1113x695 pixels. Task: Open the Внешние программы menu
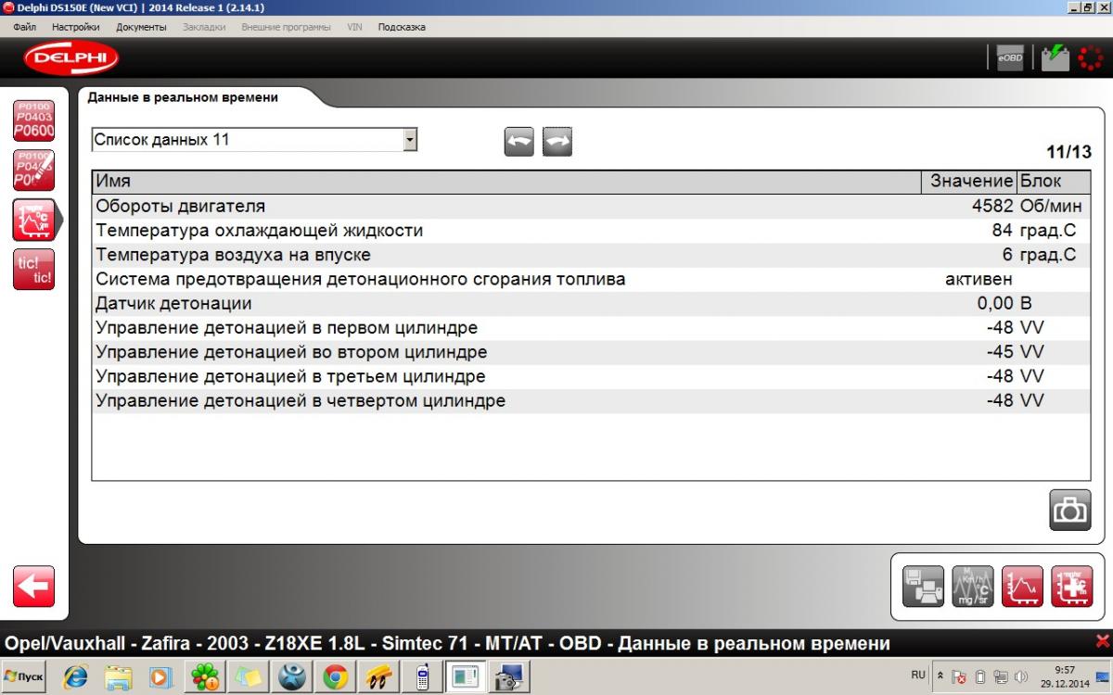(286, 27)
